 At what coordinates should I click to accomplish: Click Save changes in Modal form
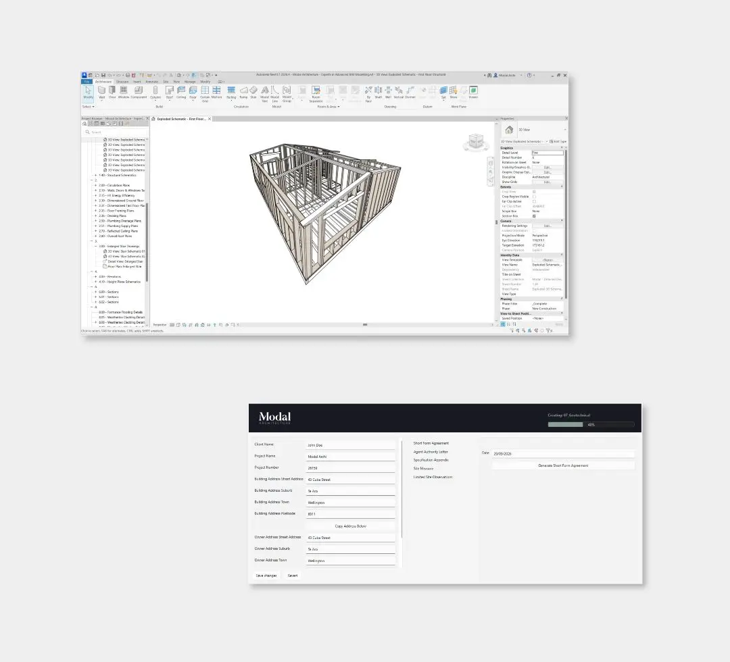coord(266,576)
